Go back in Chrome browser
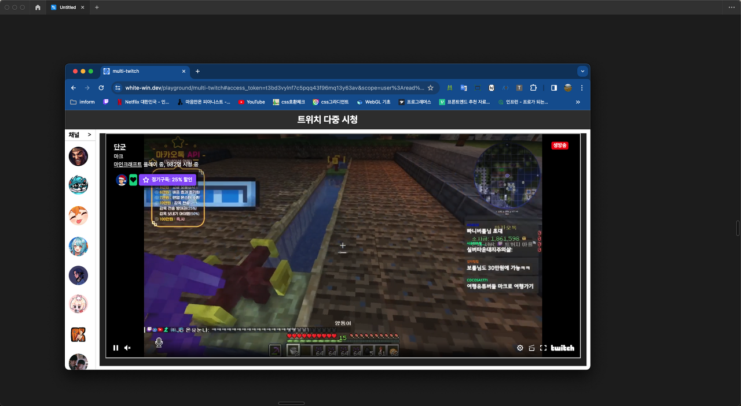Viewport: 741px width, 406px height. click(x=74, y=88)
